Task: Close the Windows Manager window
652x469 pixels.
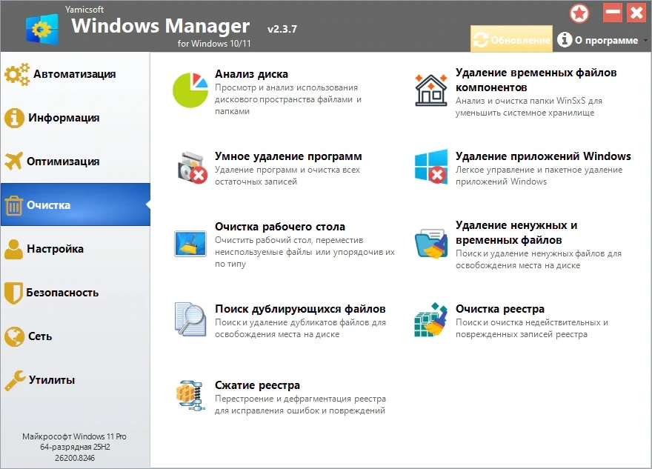Action: point(636,13)
